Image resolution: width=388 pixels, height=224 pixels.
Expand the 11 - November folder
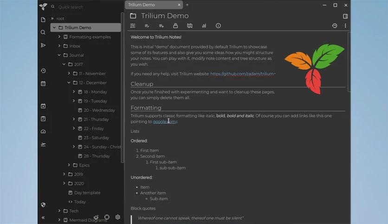pos(69,73)
